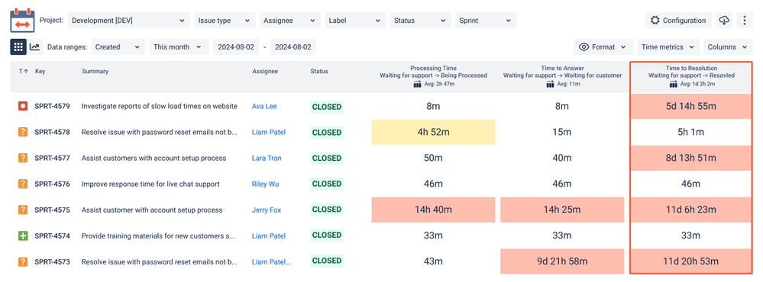763x282 pixels.
Task: Open the Time metrics menu
Action: coord(668,47)
